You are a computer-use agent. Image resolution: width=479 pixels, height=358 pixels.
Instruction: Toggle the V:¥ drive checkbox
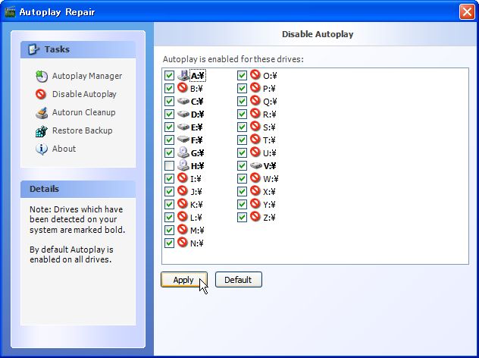click(242, 165)
